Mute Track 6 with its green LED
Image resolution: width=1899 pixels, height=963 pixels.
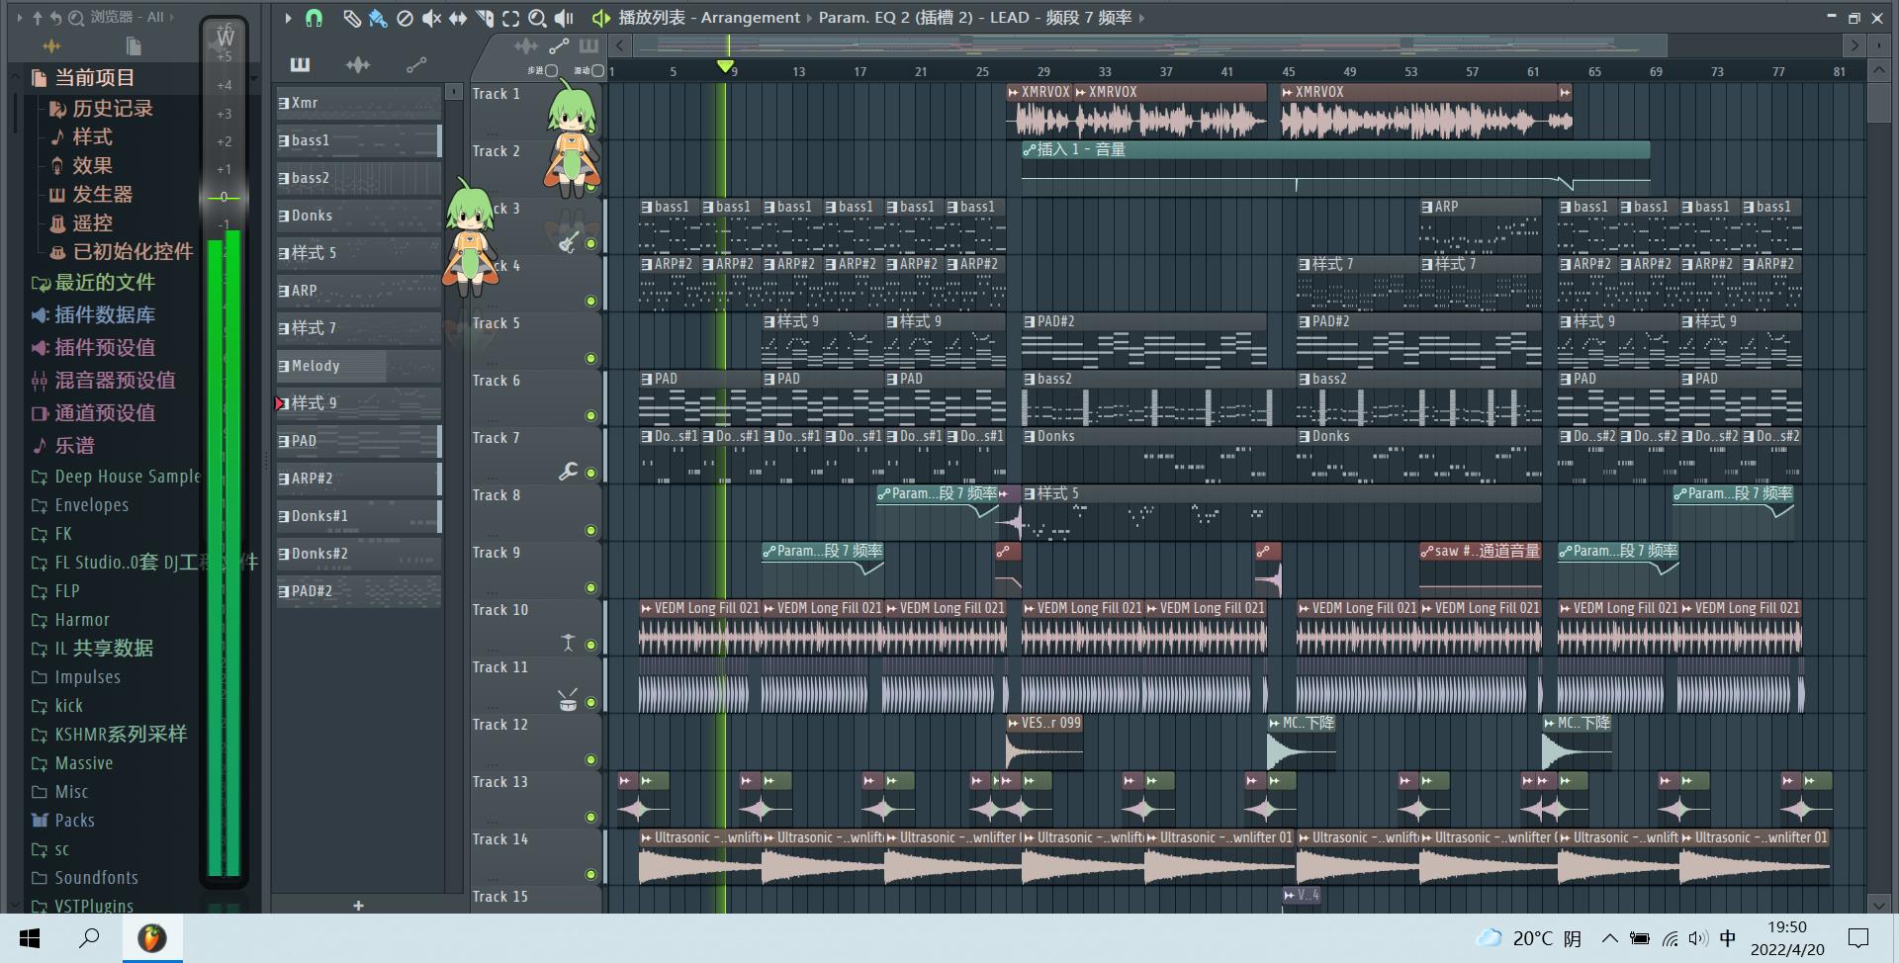(591, 415)
